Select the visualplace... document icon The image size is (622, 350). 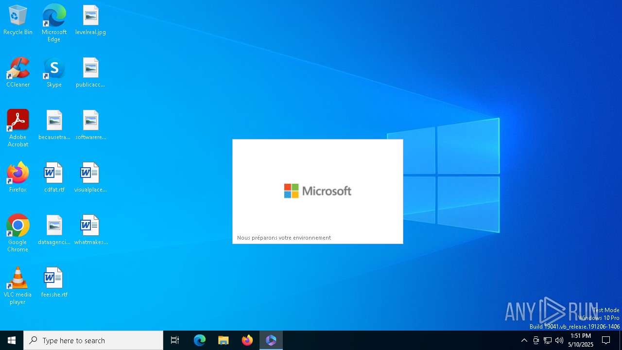(x=90, y=178)
